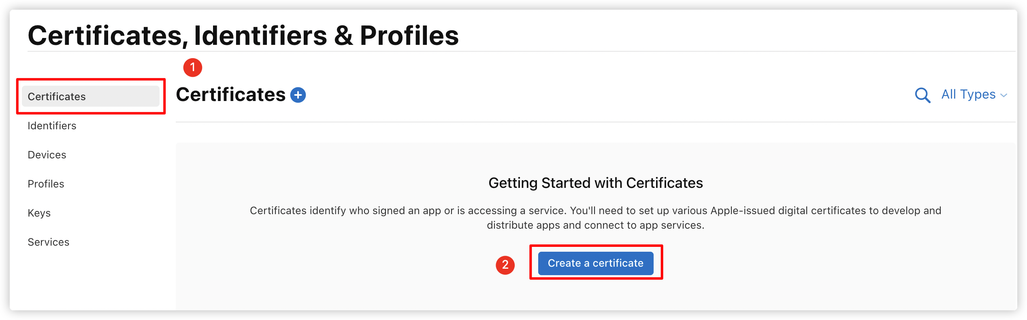The width and height of the screenshot is (1027, 320).
Task: Click the Create a certificate button
Action: click(596, 263)
